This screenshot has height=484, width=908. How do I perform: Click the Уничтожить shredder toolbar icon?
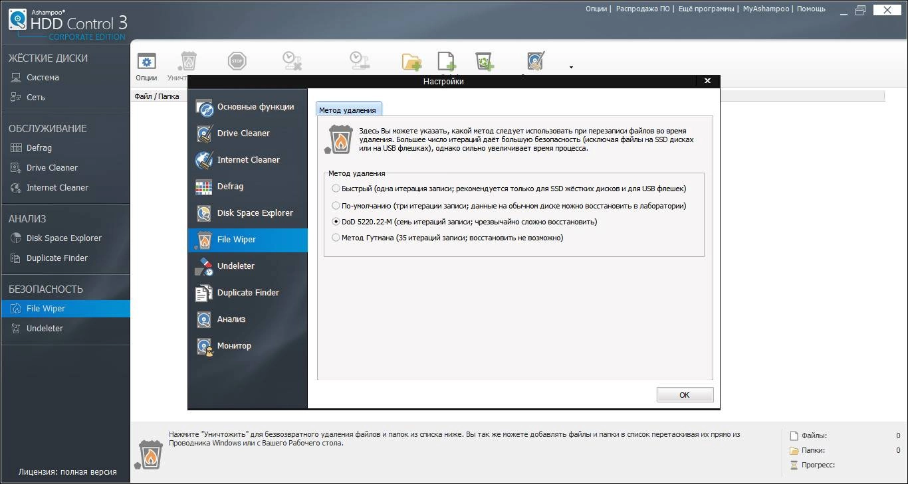pyautogui.click(x=189, y=61)
